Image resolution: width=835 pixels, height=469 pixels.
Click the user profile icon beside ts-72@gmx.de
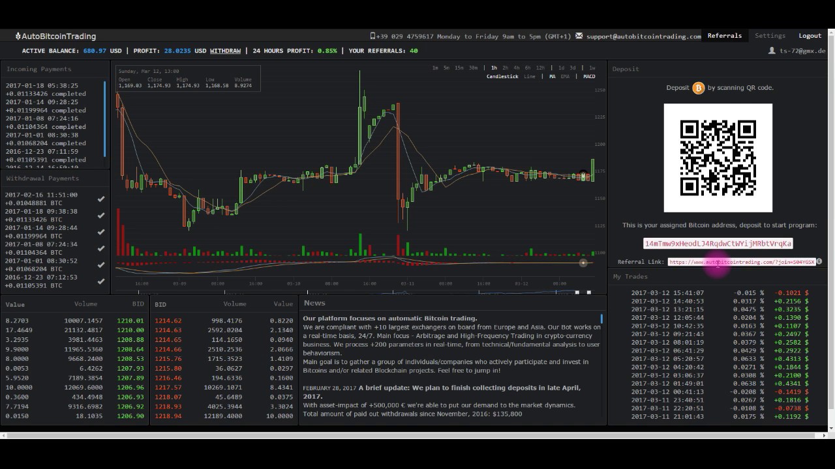[772, 51]
